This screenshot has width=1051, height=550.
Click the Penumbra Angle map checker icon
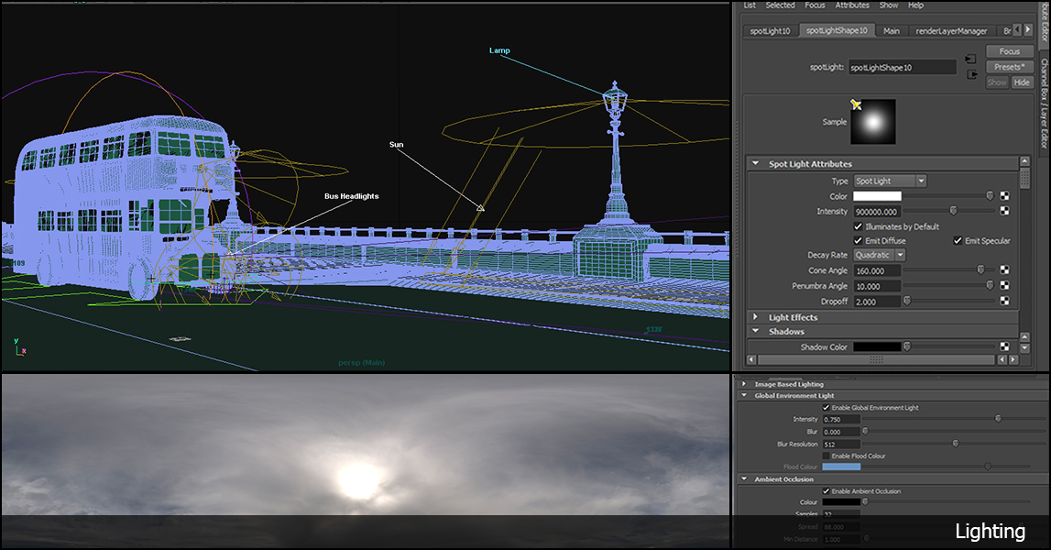coord(1004,285)
